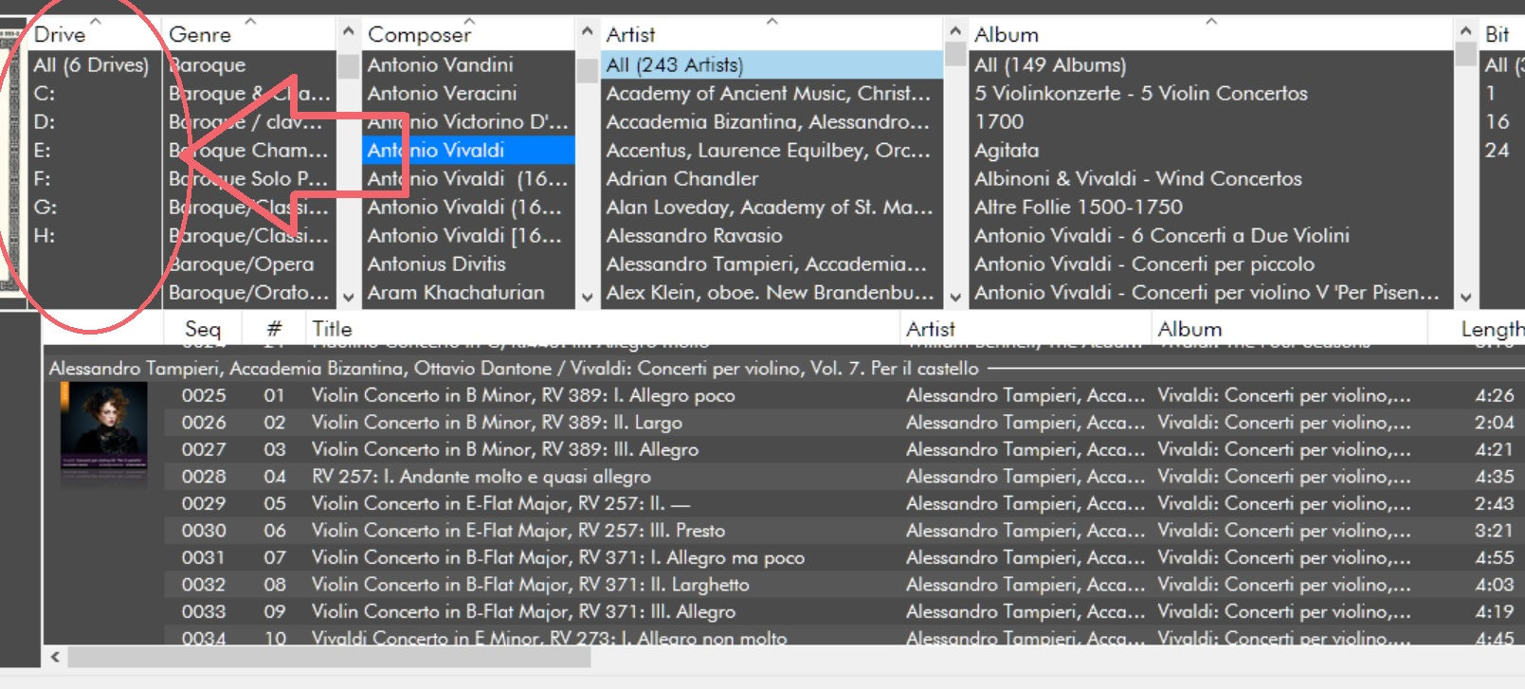Select Antonio Vivaldi in the Composer list
Screen dimensions: 1525x689
tap(436, 150)
